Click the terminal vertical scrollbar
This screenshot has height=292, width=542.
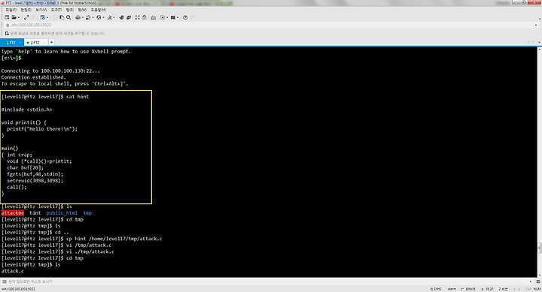click(x=540, y=162)
